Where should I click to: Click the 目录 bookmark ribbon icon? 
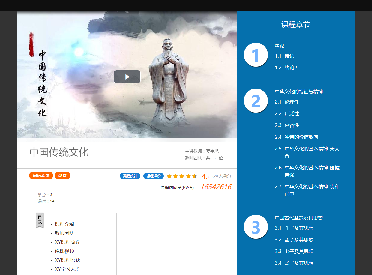pyautogui.click(x=40, y=220)
